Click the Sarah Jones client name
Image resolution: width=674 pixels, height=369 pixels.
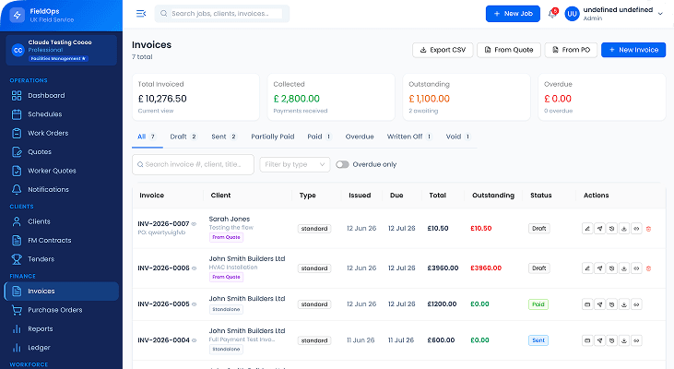coord(229,219)
